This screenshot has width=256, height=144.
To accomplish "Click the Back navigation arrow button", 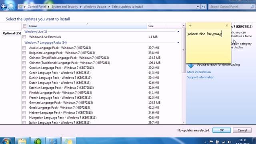I will point(4,7).
